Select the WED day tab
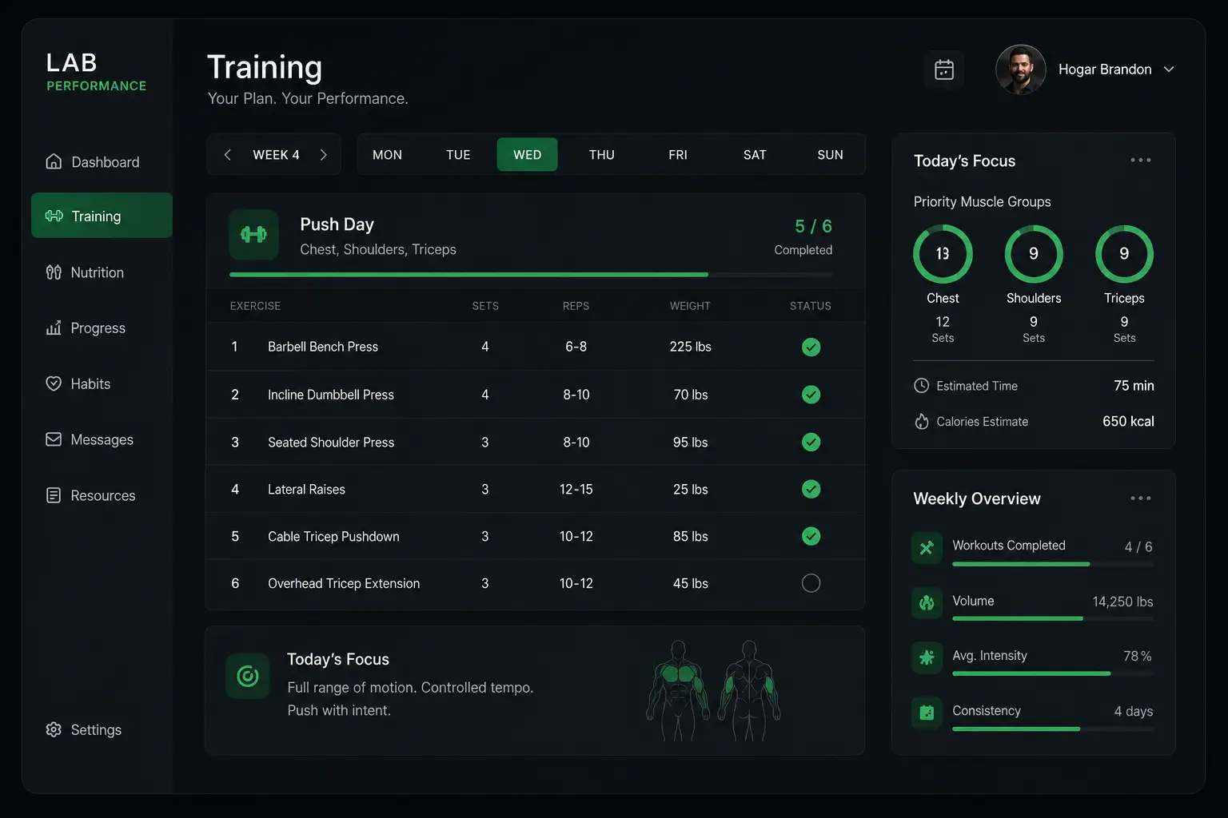1228x818 pixels. coord(528,155)
